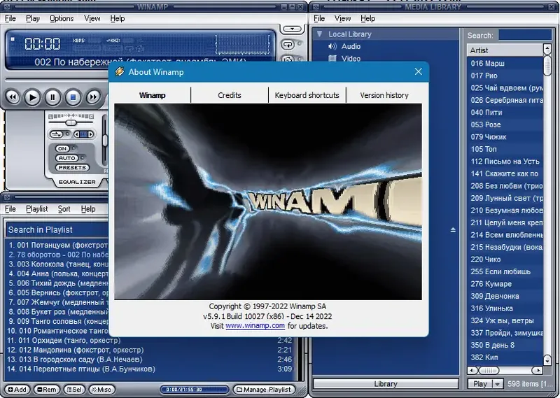
Task: Select Audio in Local Library
Action: [351, 46]
